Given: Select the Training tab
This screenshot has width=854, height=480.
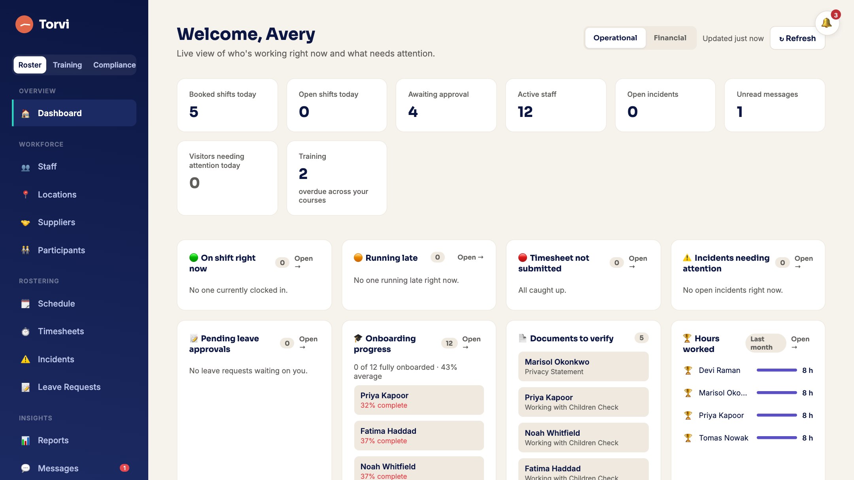Looking at the screenshot, I should pyautogui.click(x=68, y=65).
